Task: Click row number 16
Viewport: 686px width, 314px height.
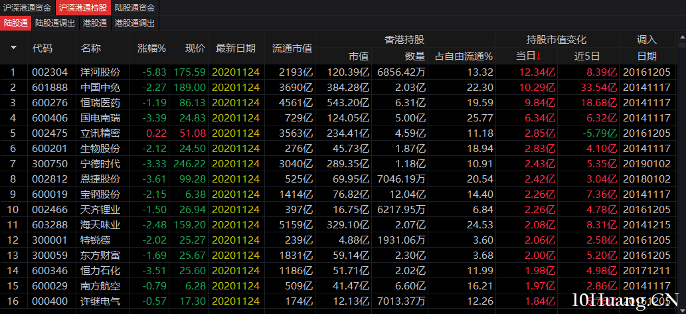Action: click(x=13, y=301)
